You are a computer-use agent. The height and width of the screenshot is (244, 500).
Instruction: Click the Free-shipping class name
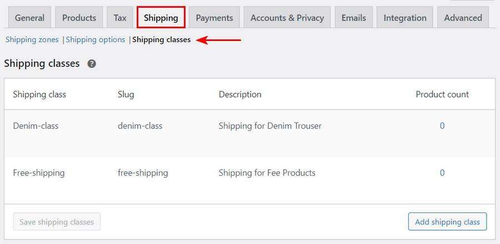[x=39, y=173]
